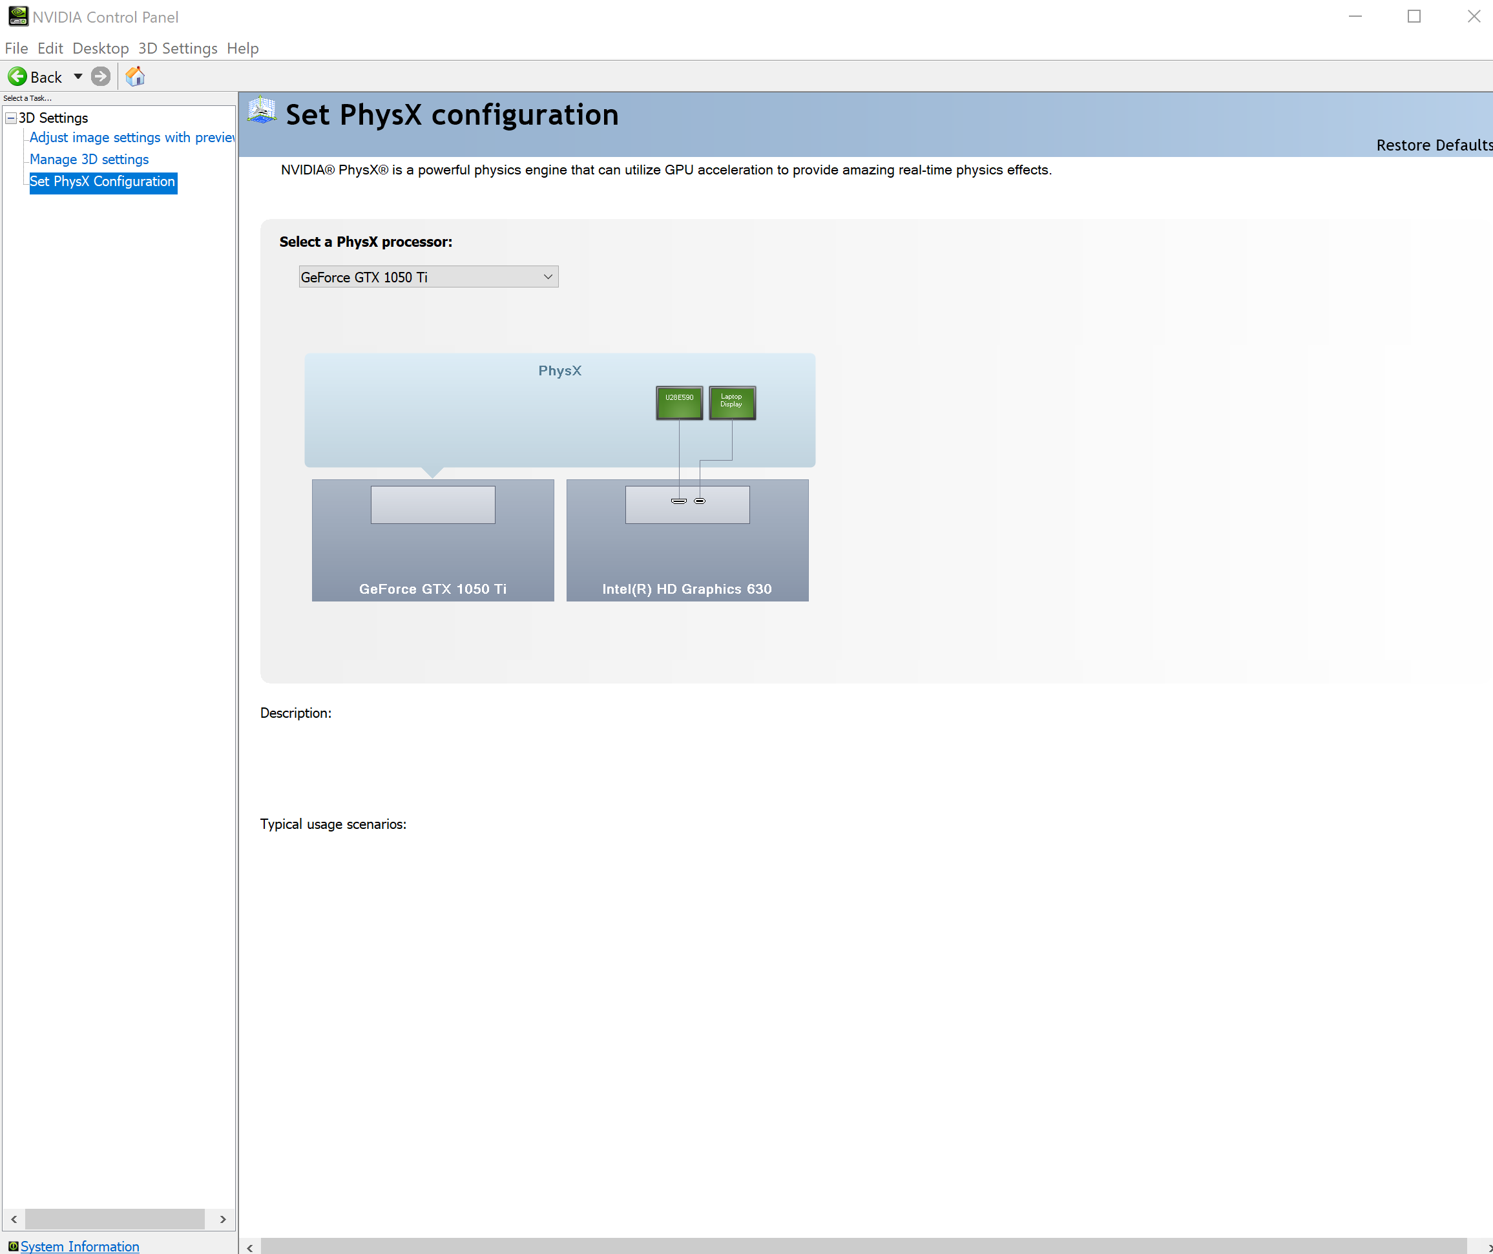Image resolution: width=1493 pixels, height=1254 pixels.
Task: Select Manage 3D settings in the tree
Action: point(89,159)
